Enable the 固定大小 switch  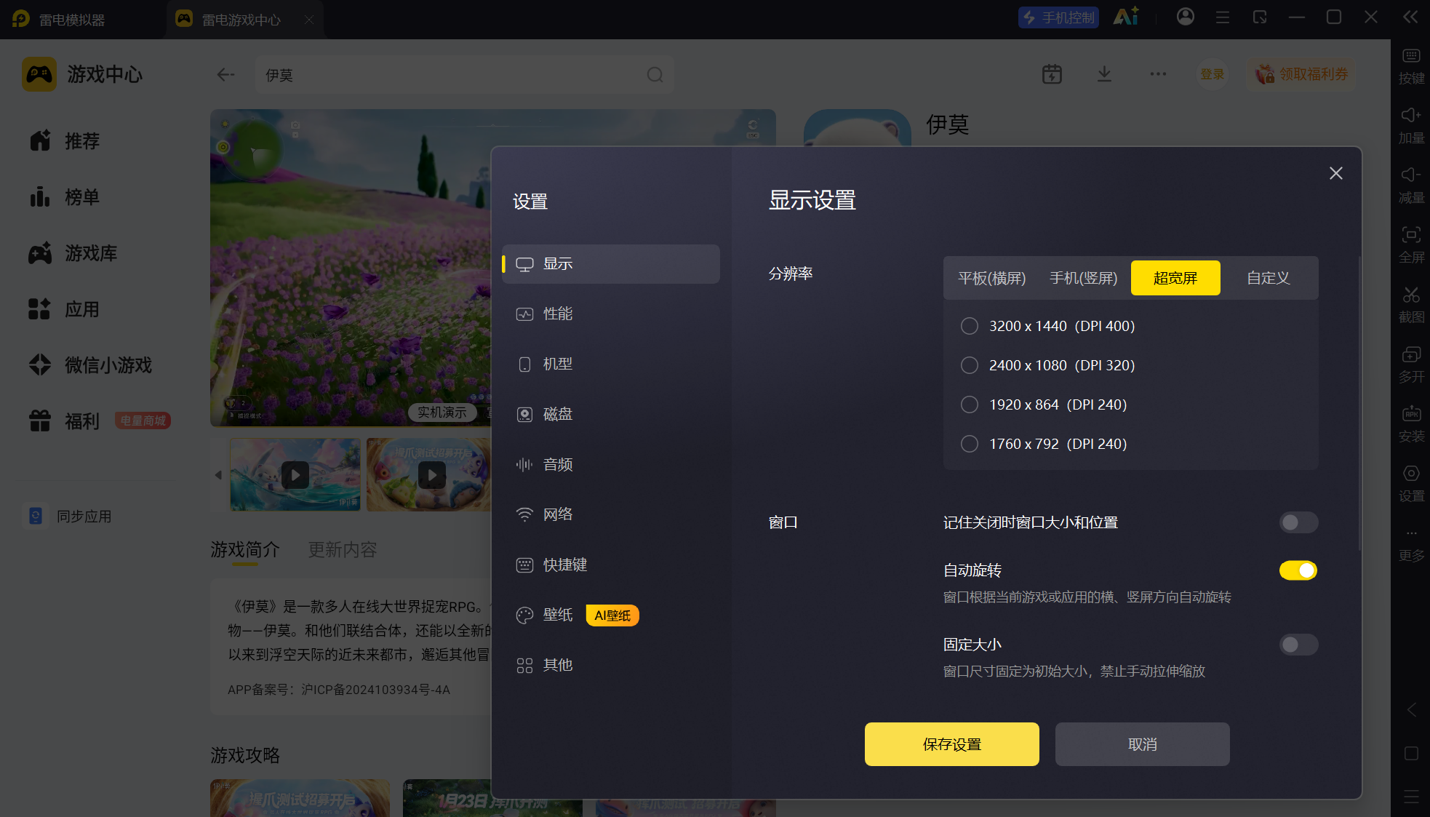pos(1298,645)
